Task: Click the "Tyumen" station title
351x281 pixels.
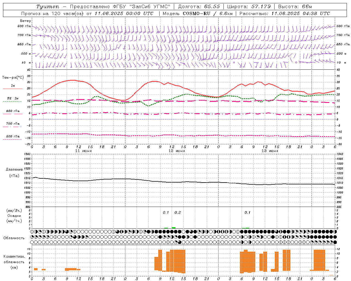Action: pyautogui.click(x=47, y=7)
